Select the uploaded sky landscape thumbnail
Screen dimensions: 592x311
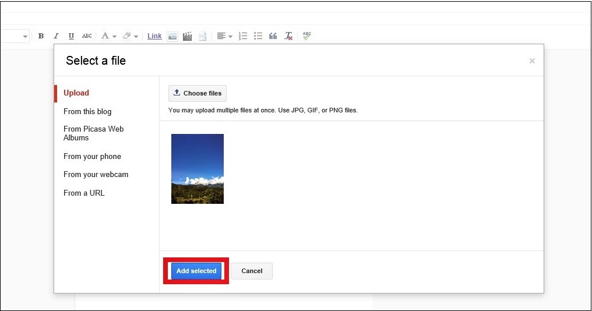click(x=198, y=169)
